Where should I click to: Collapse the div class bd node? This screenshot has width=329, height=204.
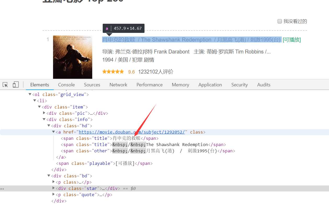point(49,176)
